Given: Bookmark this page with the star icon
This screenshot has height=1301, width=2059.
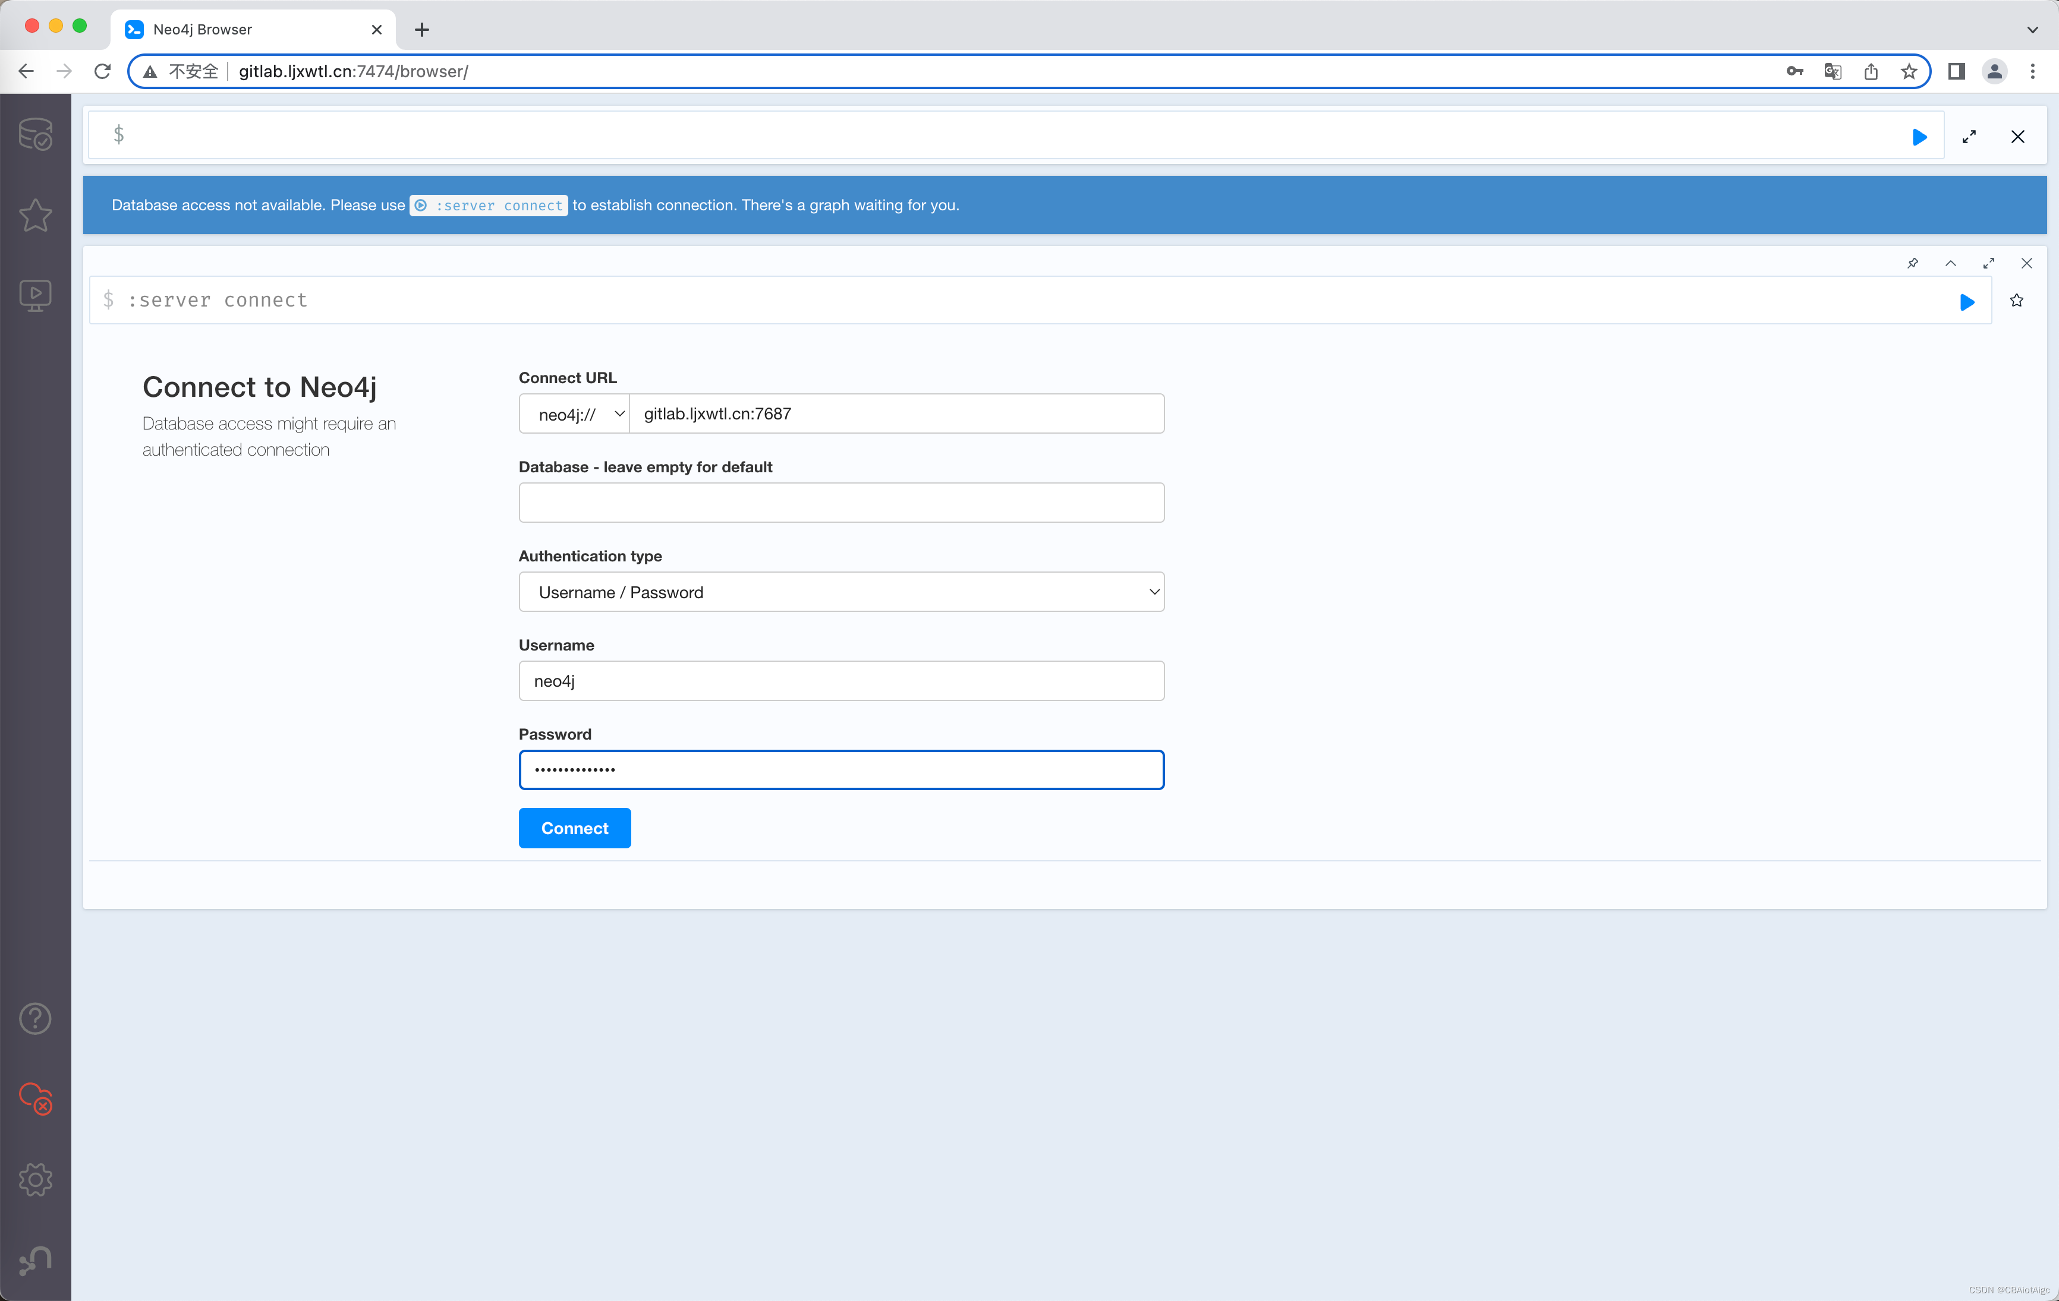Looking at the screenshot, I should tap(1909, 71).
